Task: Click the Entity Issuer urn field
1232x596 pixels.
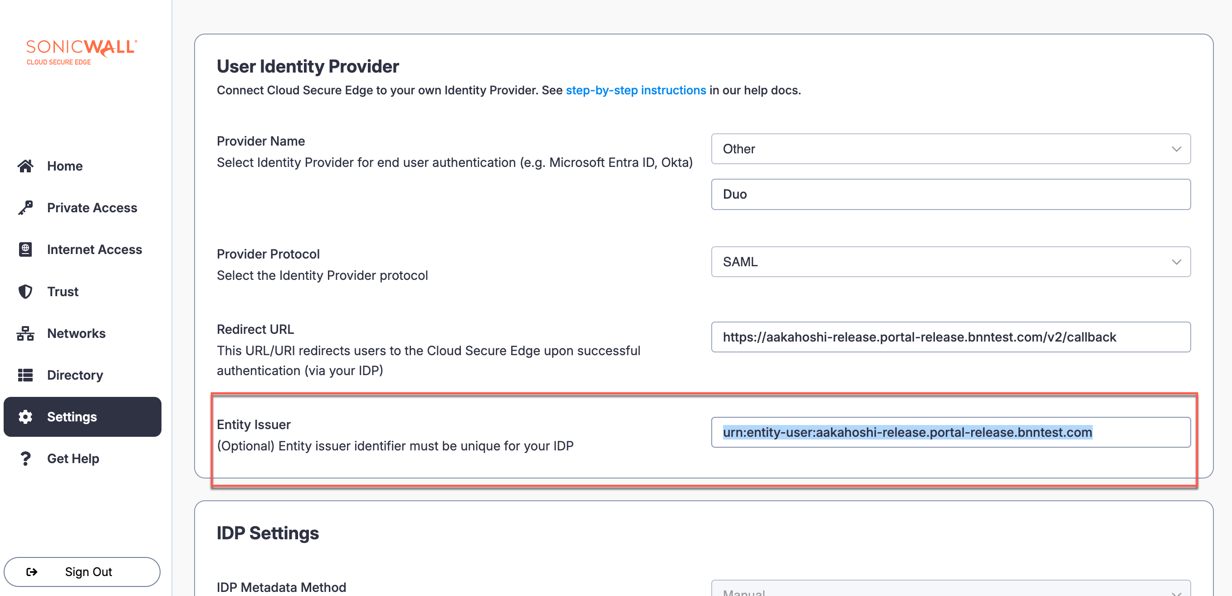Action: tap(950, 432)
